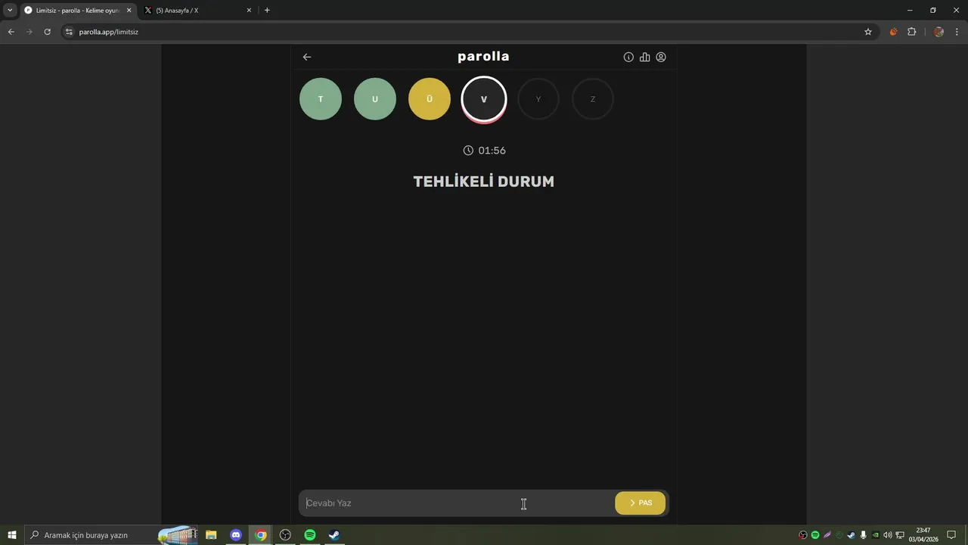Image resolution: width=968 pixels, height=545 pixels.
Task: Click the PAS button
Action: (641, 503)
